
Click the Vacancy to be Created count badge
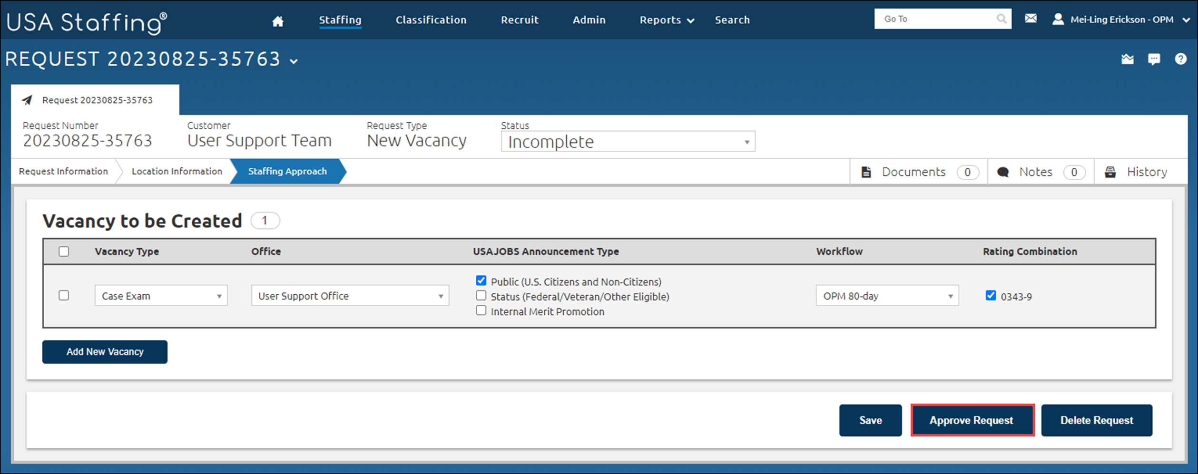tap(265, 221)
